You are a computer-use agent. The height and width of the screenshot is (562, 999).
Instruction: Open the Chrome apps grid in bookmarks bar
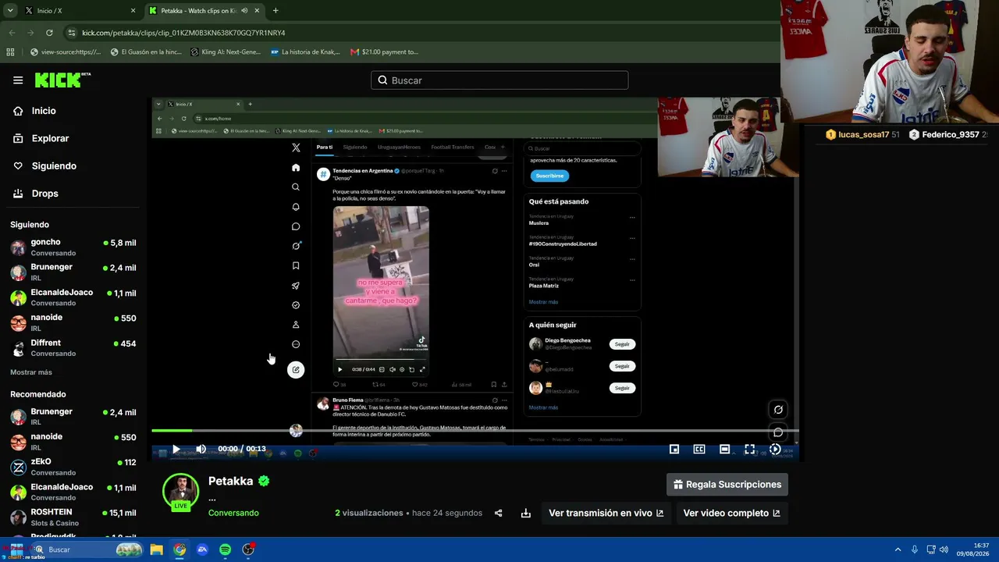pos(10,52)
